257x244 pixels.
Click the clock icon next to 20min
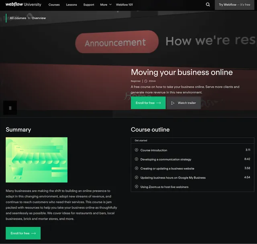click(146, 81)
